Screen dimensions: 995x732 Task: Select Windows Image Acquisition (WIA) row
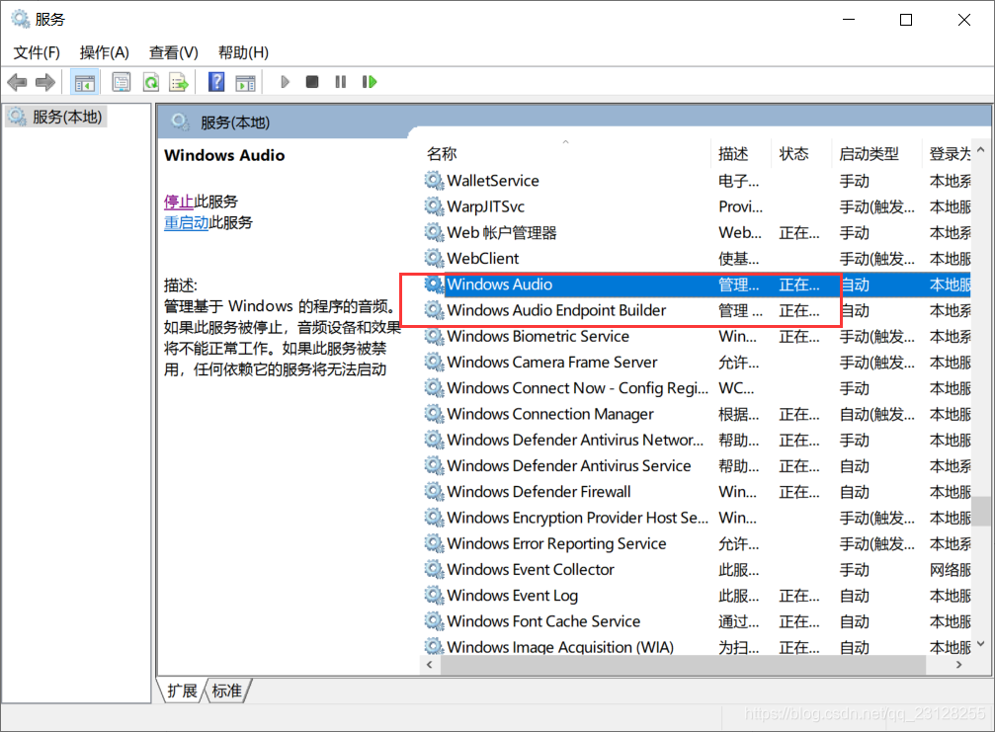697,647
